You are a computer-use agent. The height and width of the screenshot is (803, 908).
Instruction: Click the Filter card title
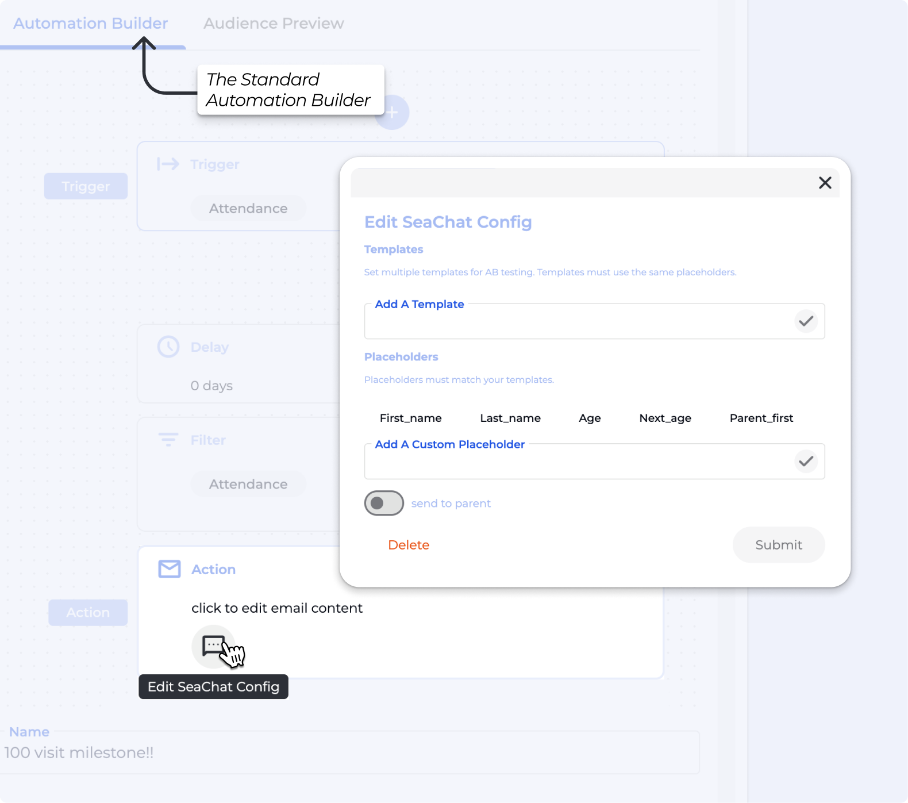click(x=208, y=440)
